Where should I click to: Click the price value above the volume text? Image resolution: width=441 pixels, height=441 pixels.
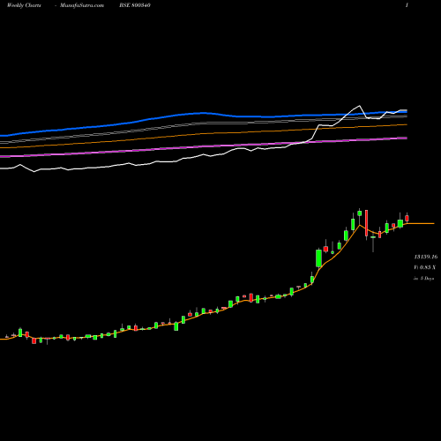pos(426,257)
